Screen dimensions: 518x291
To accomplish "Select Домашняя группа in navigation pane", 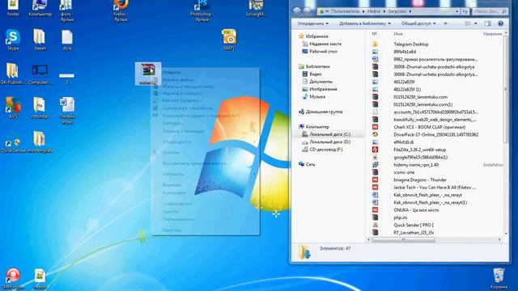I will (321, 112).
